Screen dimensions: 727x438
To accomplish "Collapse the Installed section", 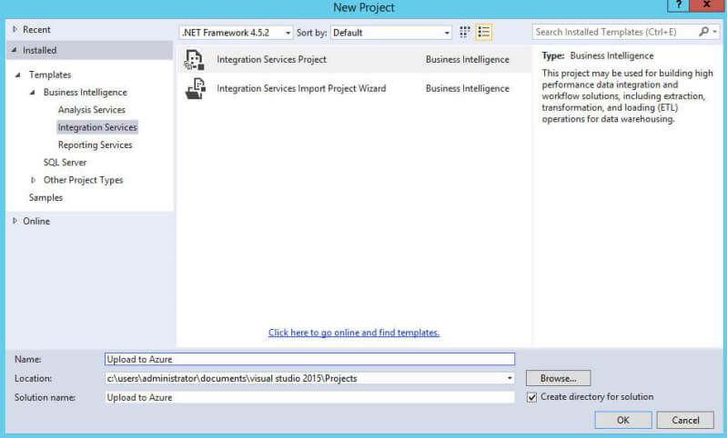I will 15,50.
